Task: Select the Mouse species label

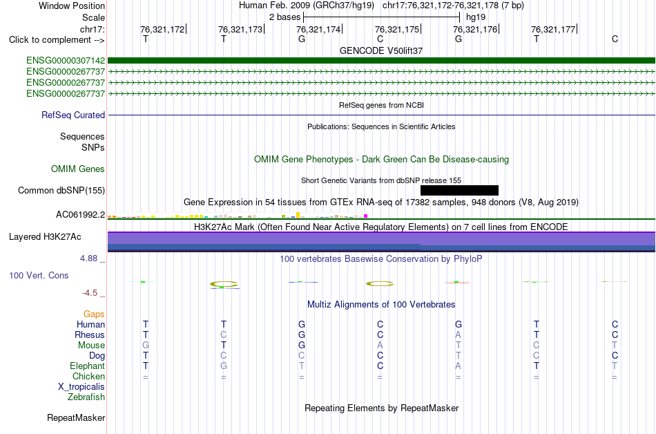Action: [x=91, y=346]
